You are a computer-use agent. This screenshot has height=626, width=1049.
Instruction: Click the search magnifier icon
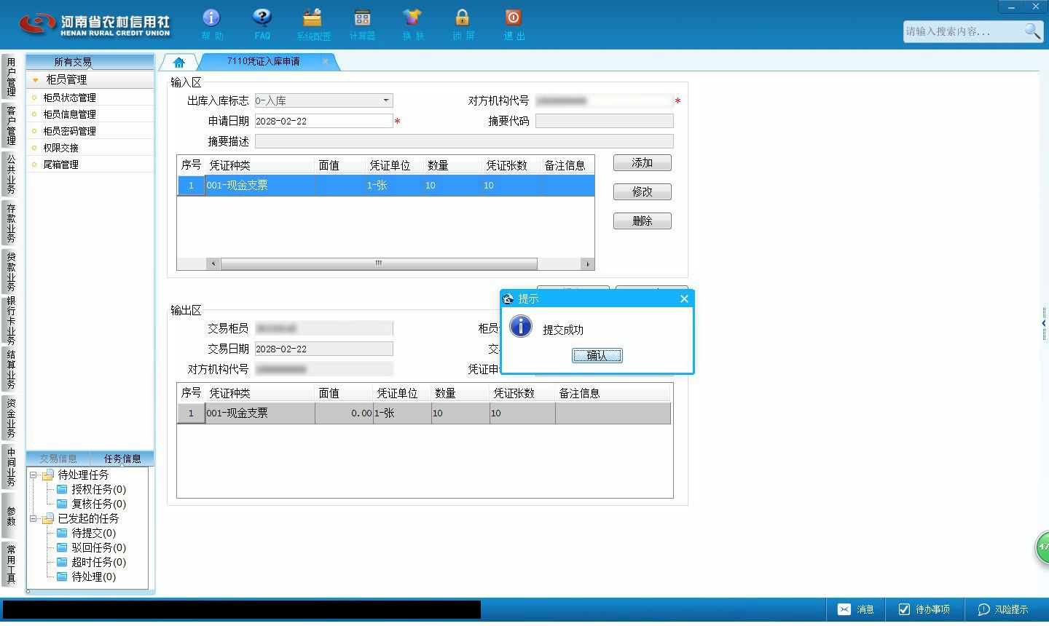pos(1032,31)
